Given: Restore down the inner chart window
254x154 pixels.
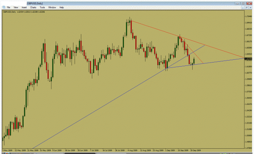Looking at the screenshot, I should tap(247, 8).
